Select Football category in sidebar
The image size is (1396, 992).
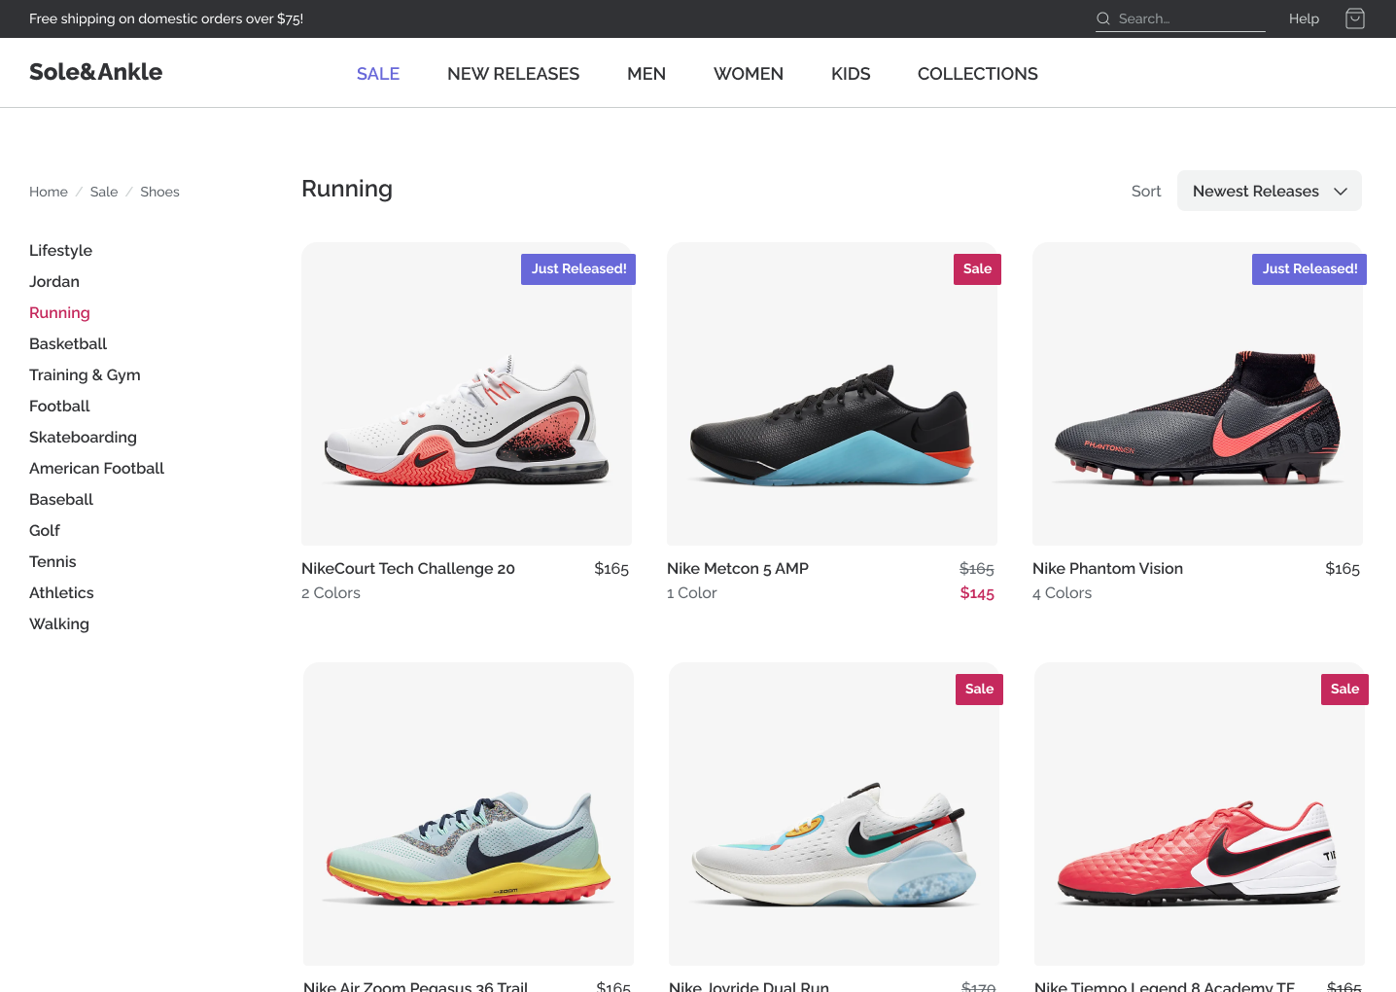[x=59, y=406]
